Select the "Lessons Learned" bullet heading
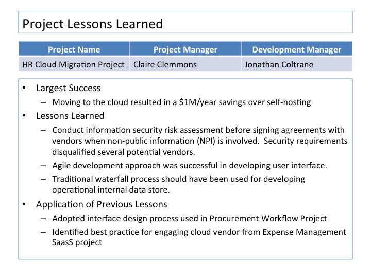Viewport: 371px width, 278px height. (x=70, y=116)
